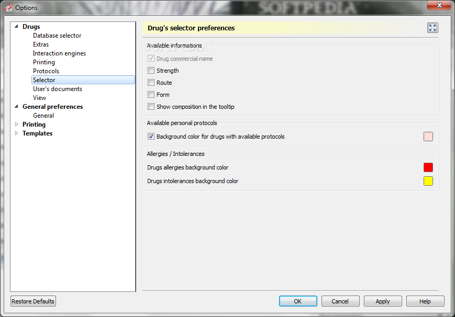The height and width of the screenshot is (317, 455).
Task: Close the Options dialog window
Action: tap(439, 5)
